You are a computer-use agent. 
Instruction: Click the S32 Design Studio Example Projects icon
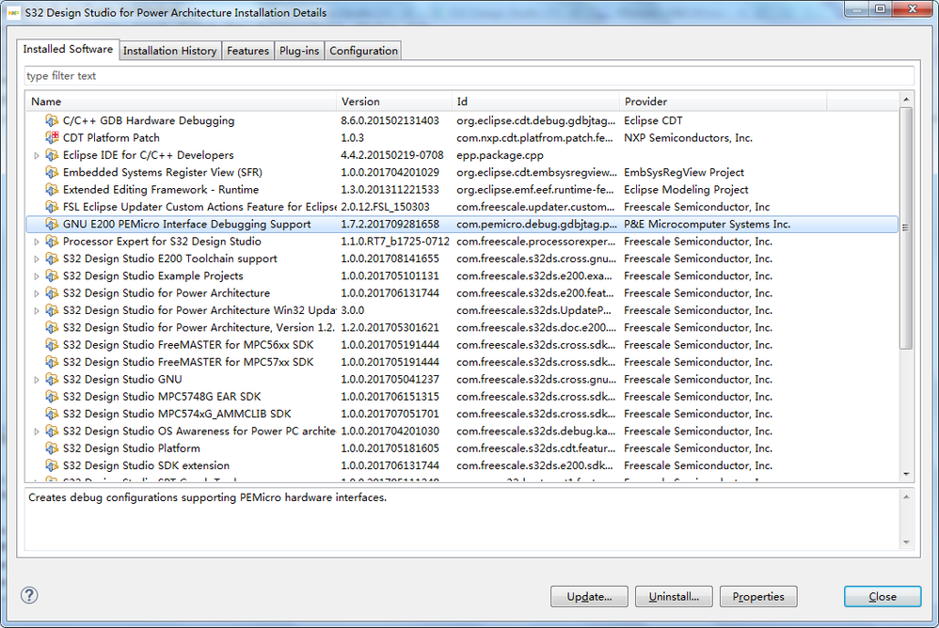pyautogui.click(x=52, y=276)
